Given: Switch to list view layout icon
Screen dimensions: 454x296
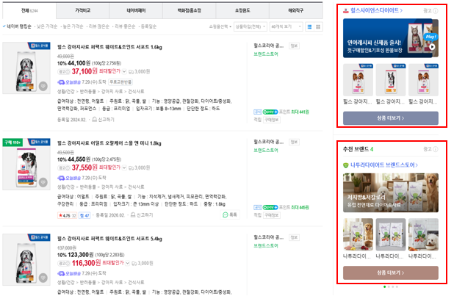Looking at the screenshot, I should pos(309,26).
